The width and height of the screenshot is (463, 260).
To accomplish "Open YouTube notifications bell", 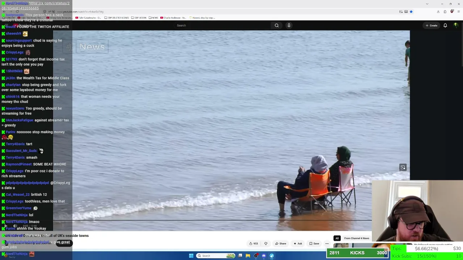I will [x=445, y=25].
